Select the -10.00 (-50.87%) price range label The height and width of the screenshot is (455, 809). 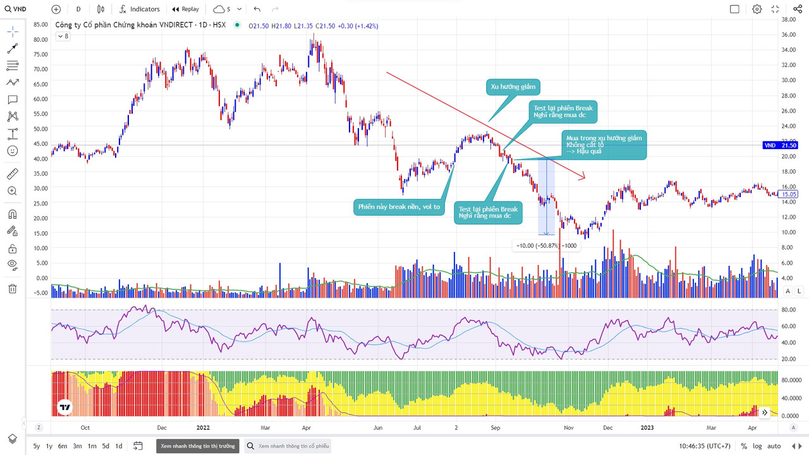pos(546,245)
